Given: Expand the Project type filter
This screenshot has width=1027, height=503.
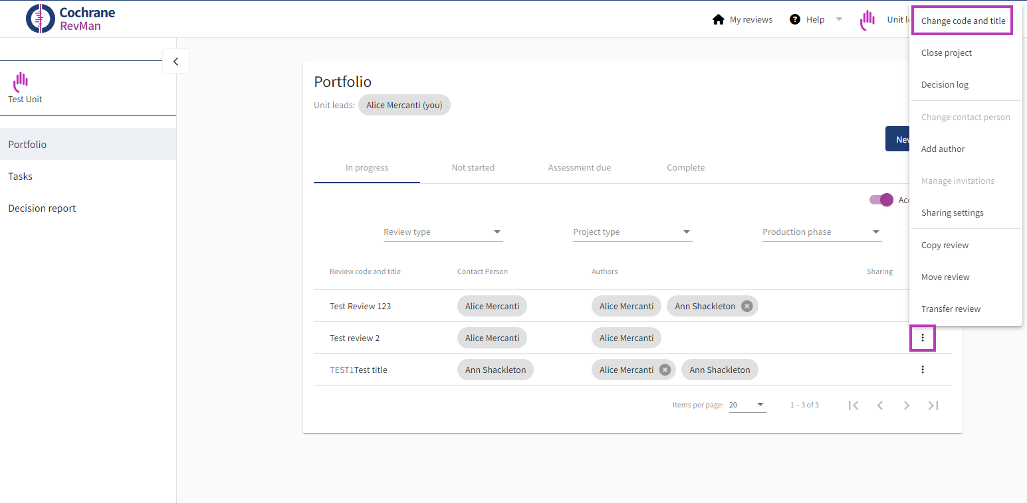Looking at the screenshot, I should 632,232.
